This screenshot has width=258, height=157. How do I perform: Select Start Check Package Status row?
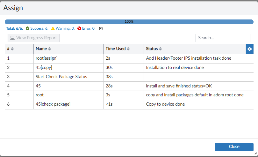[x=61, y=77]
